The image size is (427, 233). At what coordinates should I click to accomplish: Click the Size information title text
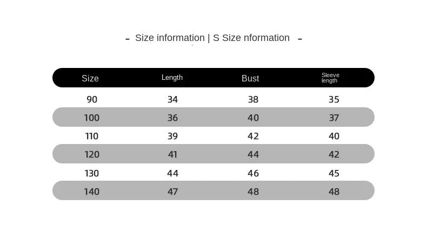(212, 38)
